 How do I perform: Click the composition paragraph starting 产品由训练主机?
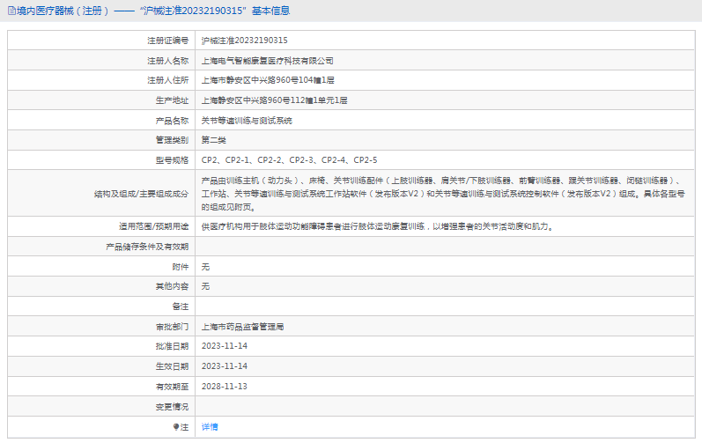coord(443,194)
